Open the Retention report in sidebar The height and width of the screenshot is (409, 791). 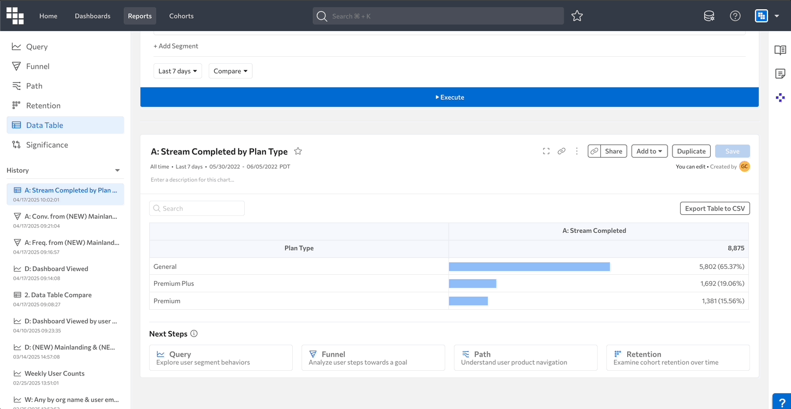tap(65, 105)
